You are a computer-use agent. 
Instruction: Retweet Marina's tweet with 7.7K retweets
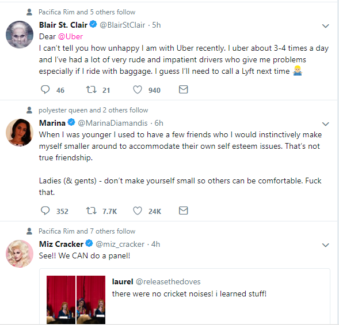(x=92, y=211)
